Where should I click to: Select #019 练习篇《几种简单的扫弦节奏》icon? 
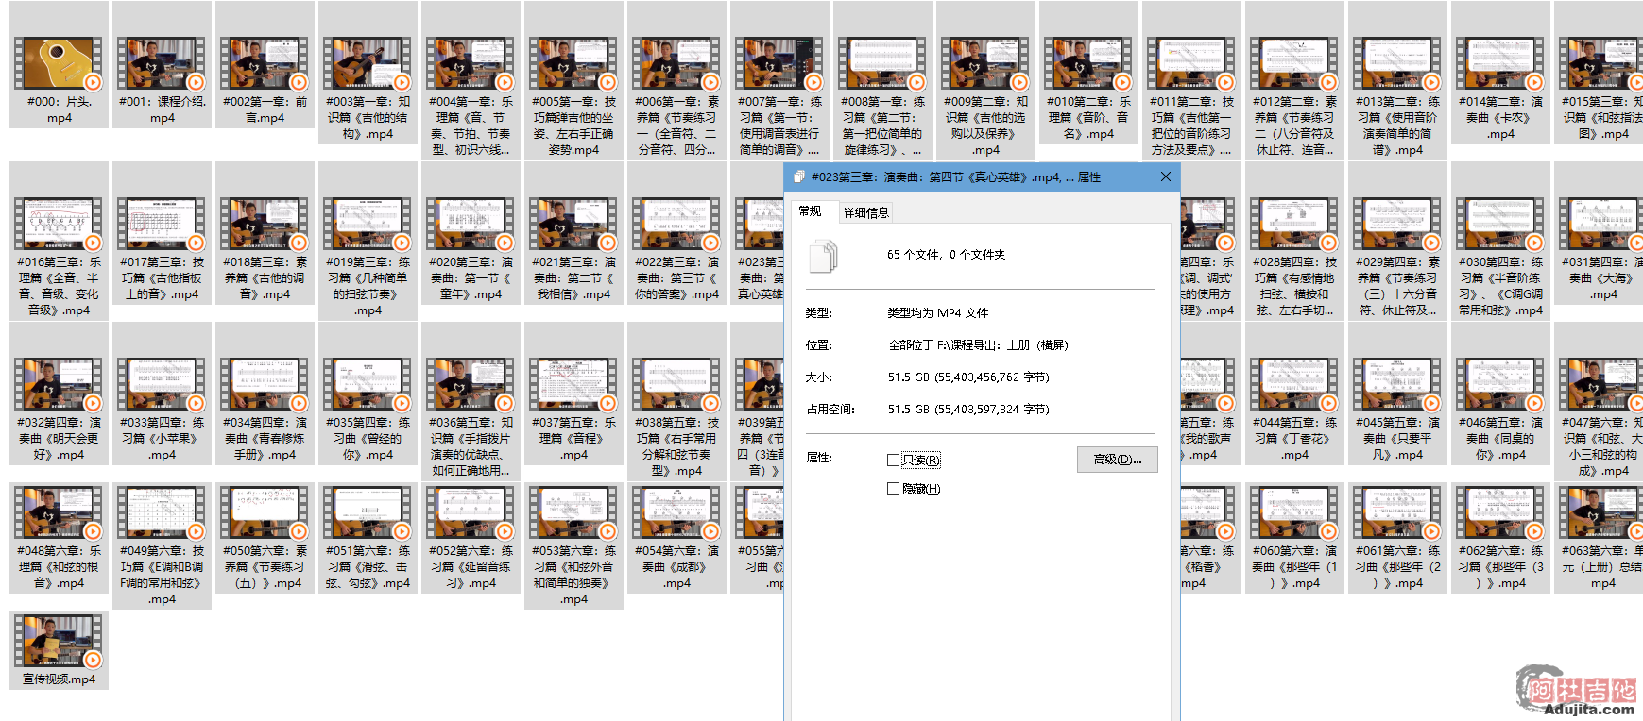pyautogui.click(x=368, y=224)
